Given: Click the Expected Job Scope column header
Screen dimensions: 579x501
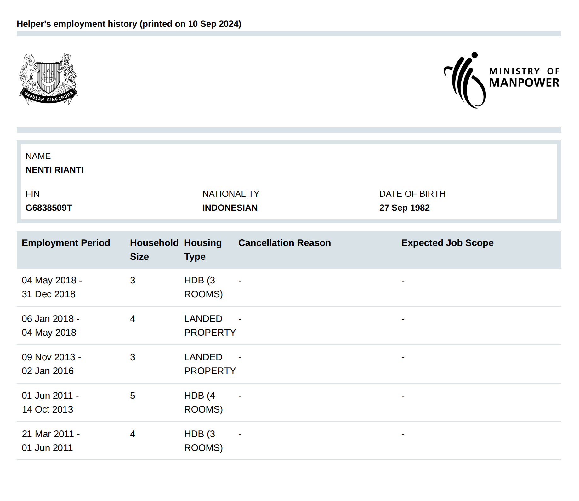Looking at the screenshot, I should (x=447, y=243).
